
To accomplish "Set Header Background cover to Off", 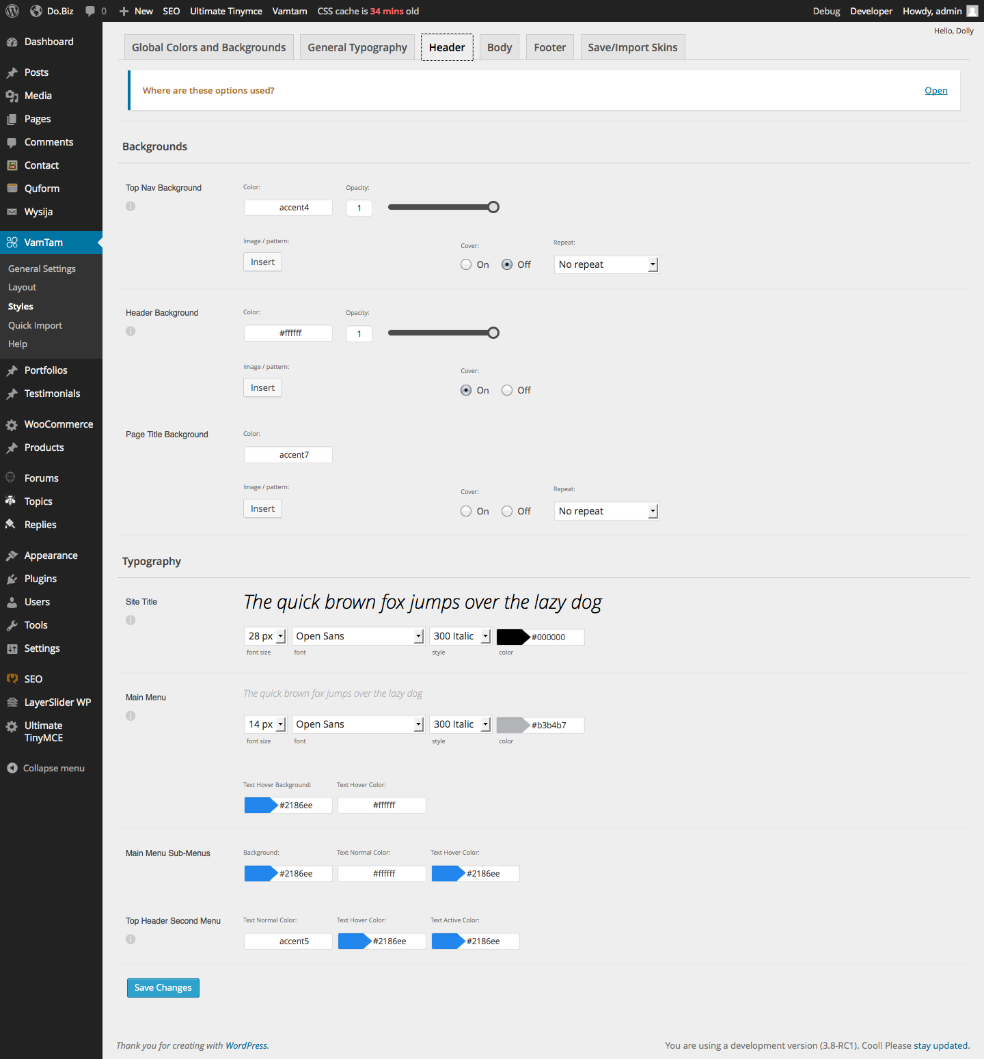I will pos(507,390).
